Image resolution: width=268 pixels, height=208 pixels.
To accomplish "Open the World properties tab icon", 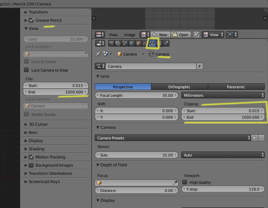I will point(132,43).
